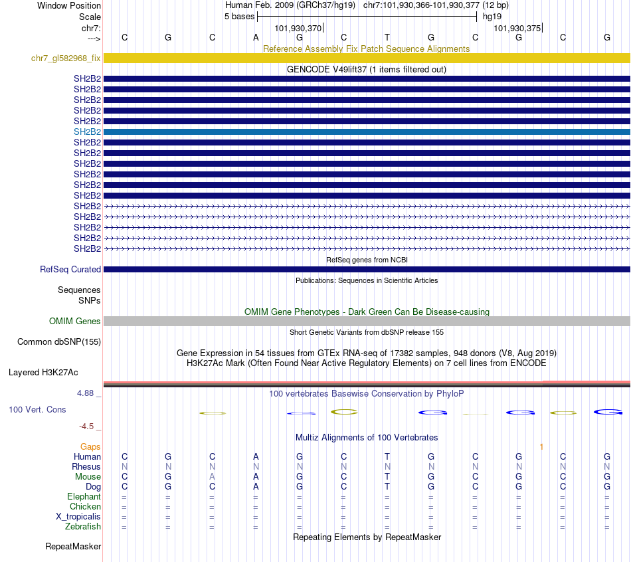Click the ---> strand direction arrow label

pyautogui.click(x=94, y=39)
